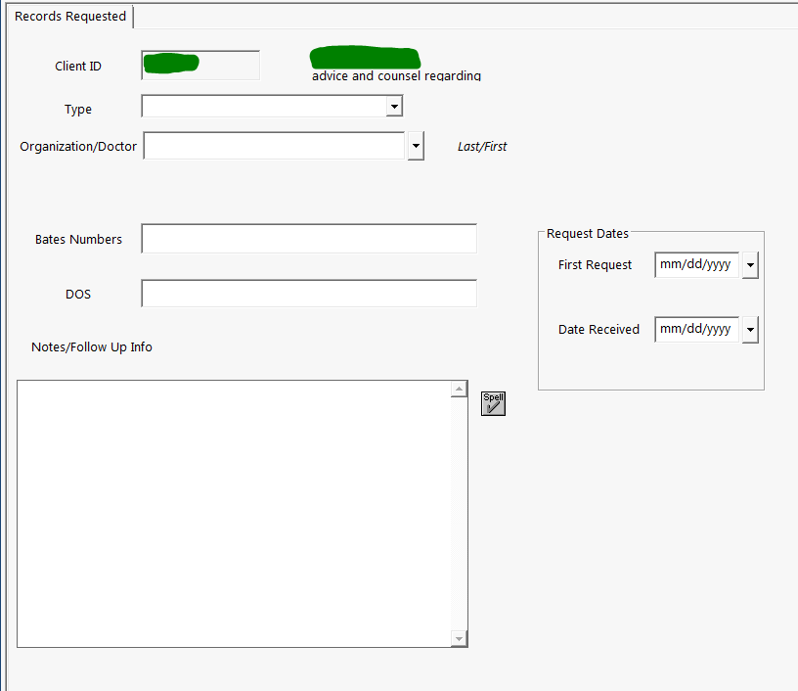Click the 'advice and counsel regarding' text
The image size is (798, 691).
[396, 75]
